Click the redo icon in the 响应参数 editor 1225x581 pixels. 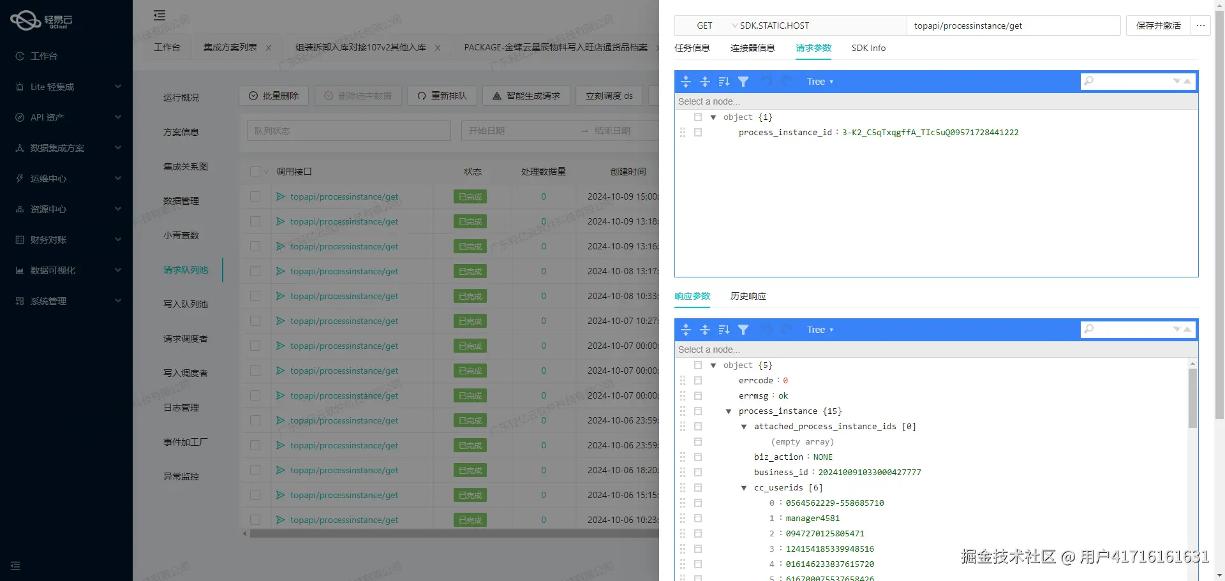pos(787,330)
